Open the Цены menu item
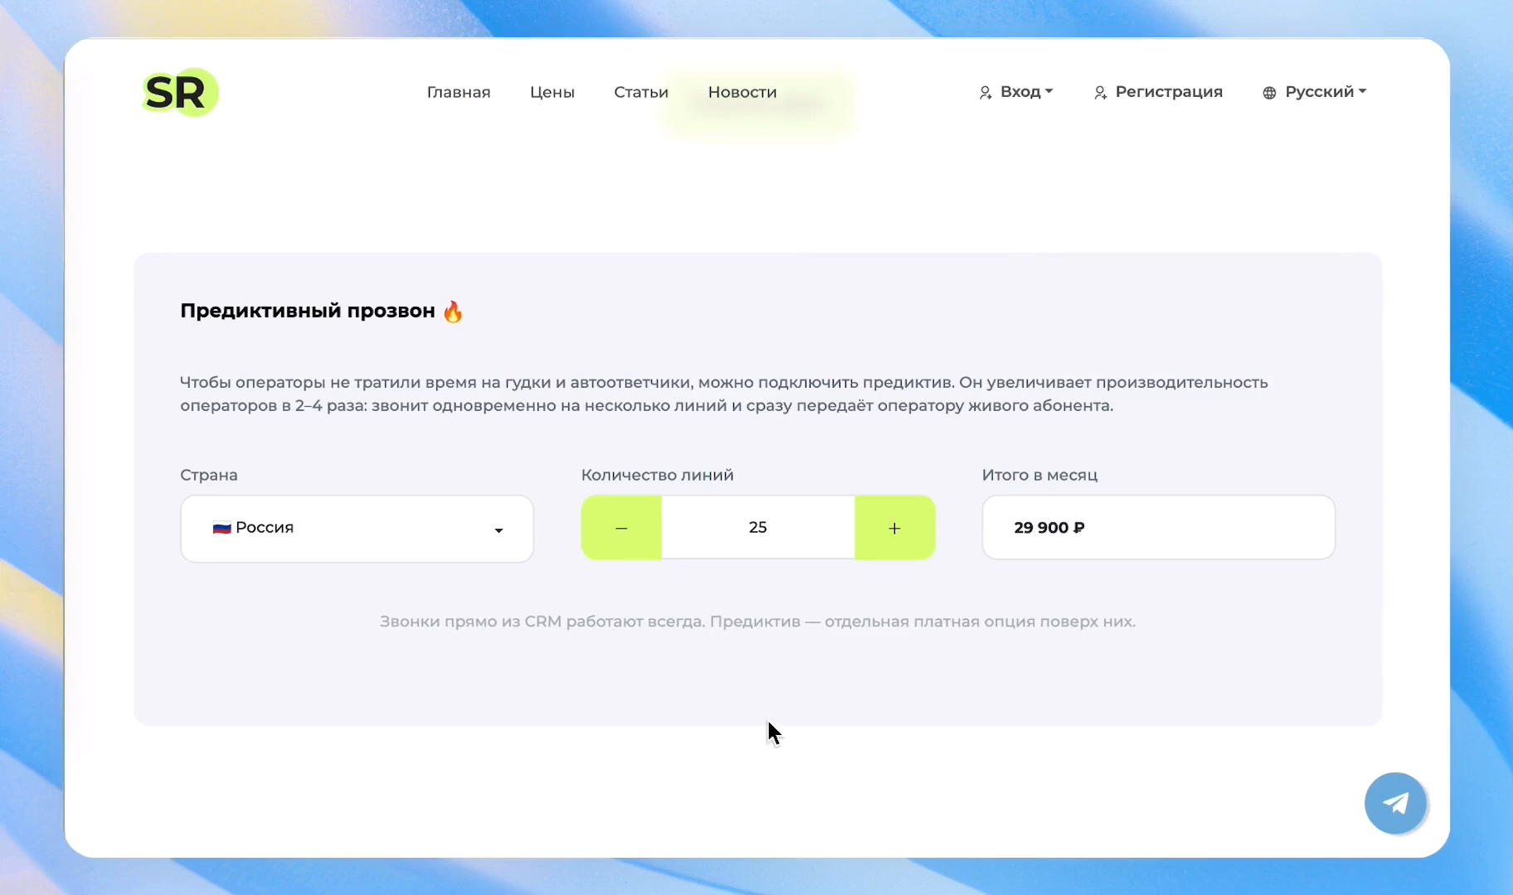 coord(552,92)
